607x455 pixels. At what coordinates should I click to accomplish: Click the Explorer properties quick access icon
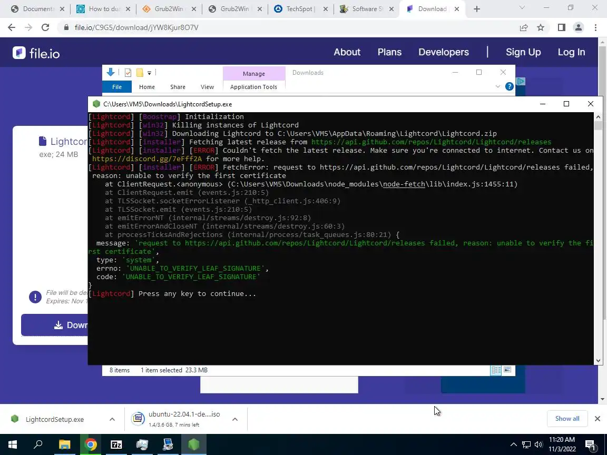[128, 72]
